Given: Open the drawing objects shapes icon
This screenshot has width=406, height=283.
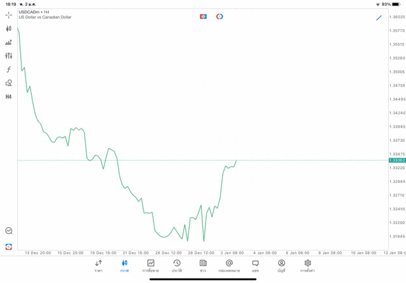Looking at the screenshot, I should tap(8, 83).
